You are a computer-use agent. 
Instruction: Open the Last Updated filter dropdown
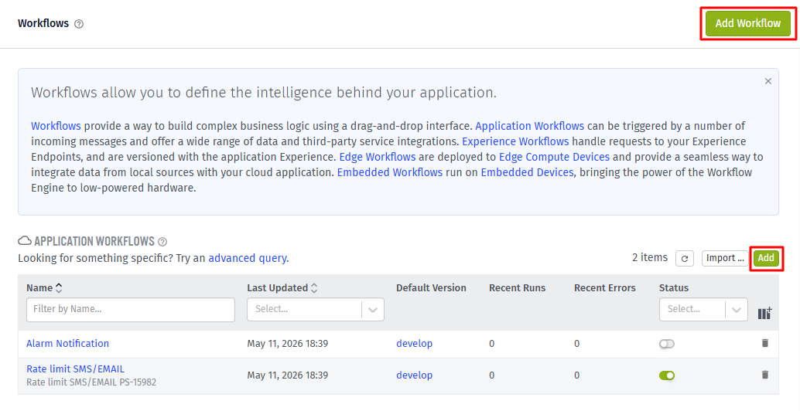tap(316, 309)
